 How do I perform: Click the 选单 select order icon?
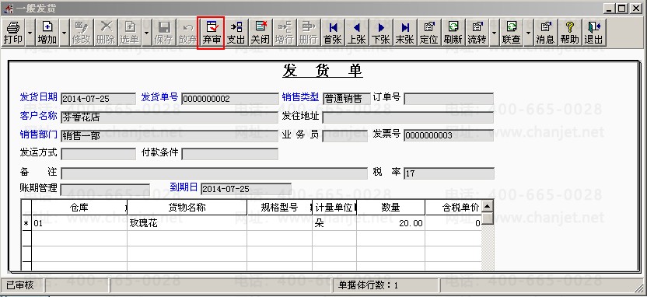130,32
